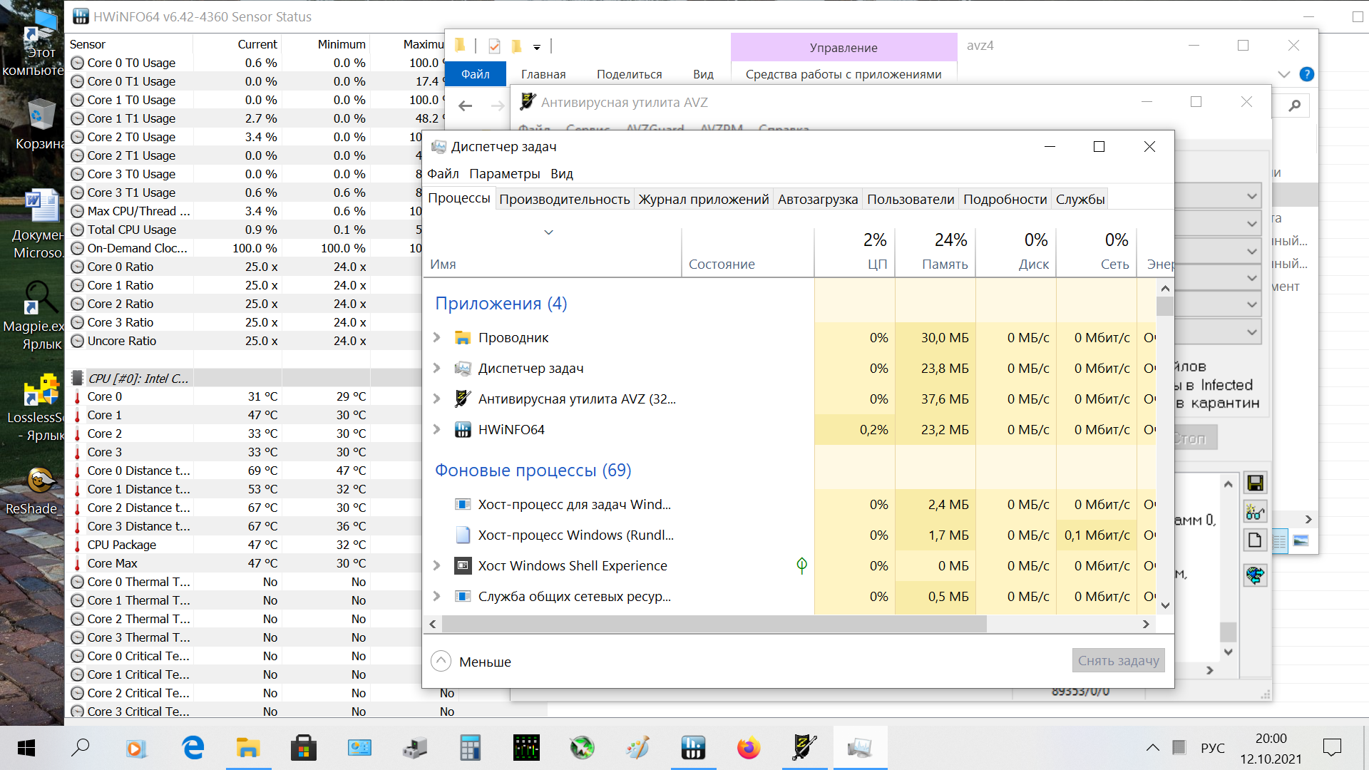Open Firefox from the taskbar
The image size is (1369, 770).
coord(748,748)
